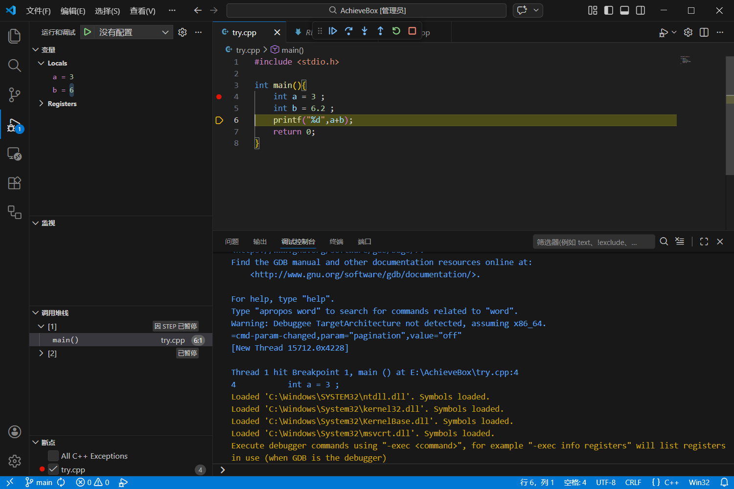Go back with the navigation arrow
Screen dimensions: 734x489
pos(198,10)
